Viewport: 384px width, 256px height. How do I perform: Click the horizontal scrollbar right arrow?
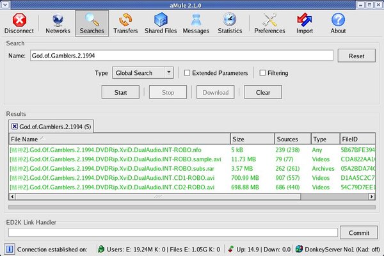point(372,196)
